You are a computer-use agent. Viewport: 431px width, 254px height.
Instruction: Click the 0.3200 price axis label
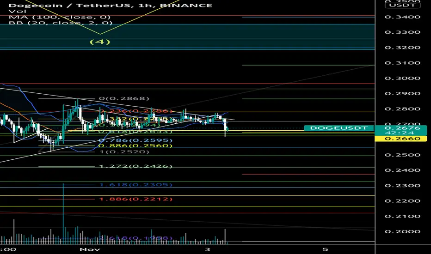tap(402, 48)
